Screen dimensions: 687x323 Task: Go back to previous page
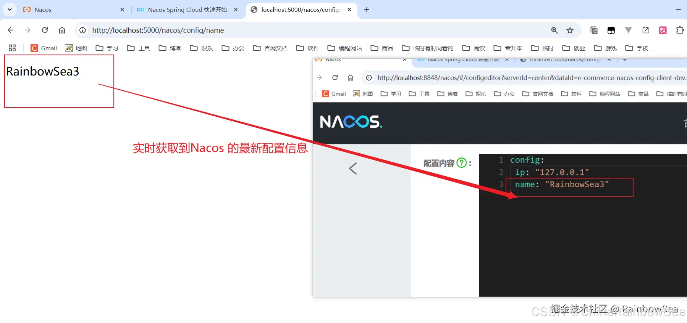click(11, 30)
